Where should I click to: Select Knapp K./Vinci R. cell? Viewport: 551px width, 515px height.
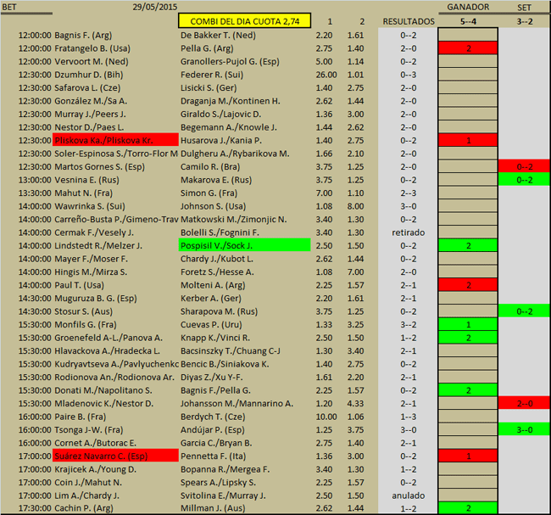[215, 338]
